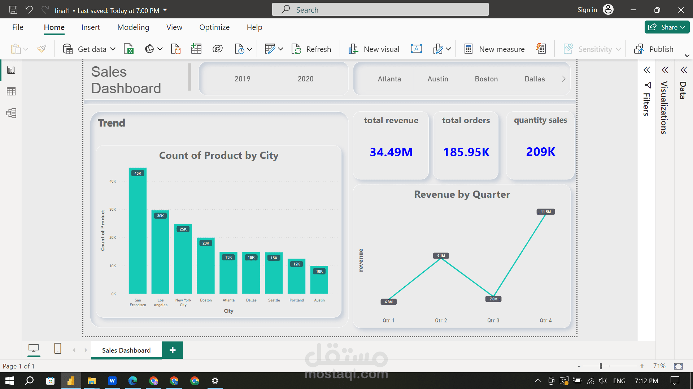This screenshot has height=389, width=693.
Task: Click the Share button
Action: [667, 27]
